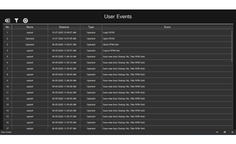This screenshot has width=236, height=144.
Task: Click row number 11 cell
Action: 7,92
